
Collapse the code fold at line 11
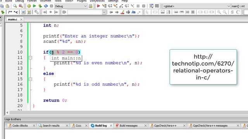[30, 58]
